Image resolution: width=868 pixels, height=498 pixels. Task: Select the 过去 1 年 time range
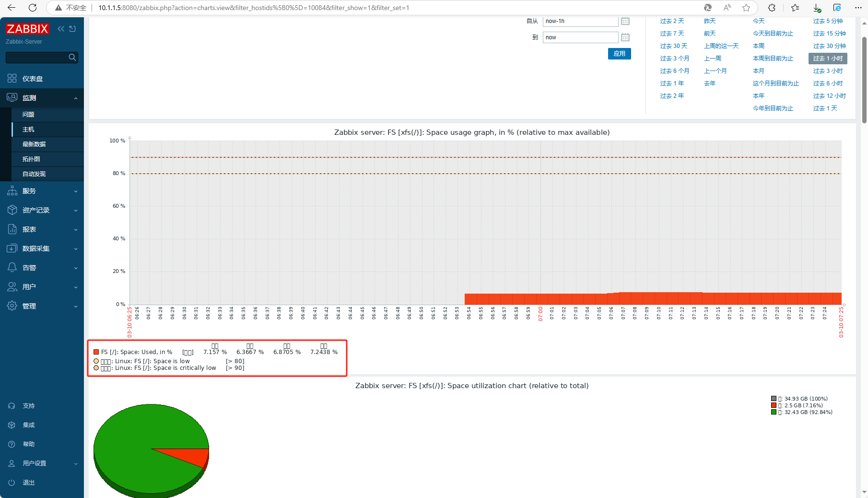pyautogui.click(x=672, y=83)
